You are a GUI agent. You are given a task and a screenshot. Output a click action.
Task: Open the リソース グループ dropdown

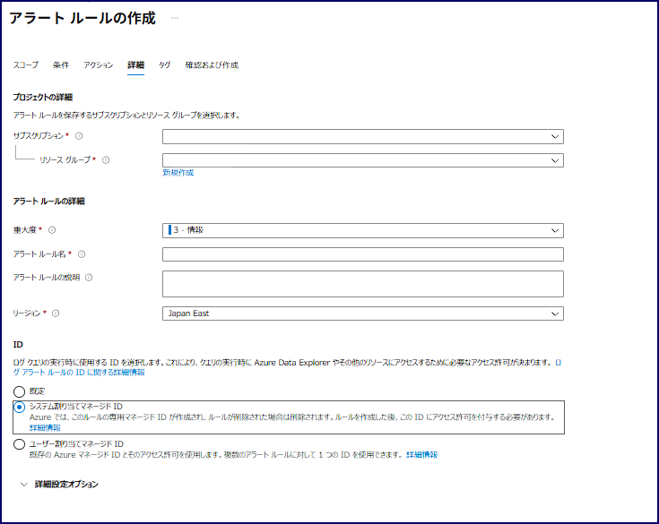pyautogui.click(x=362, y=160)
